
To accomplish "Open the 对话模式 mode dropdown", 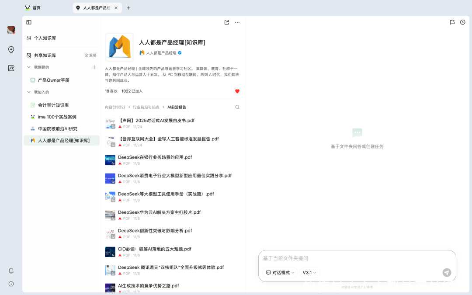I will [281, 273].
